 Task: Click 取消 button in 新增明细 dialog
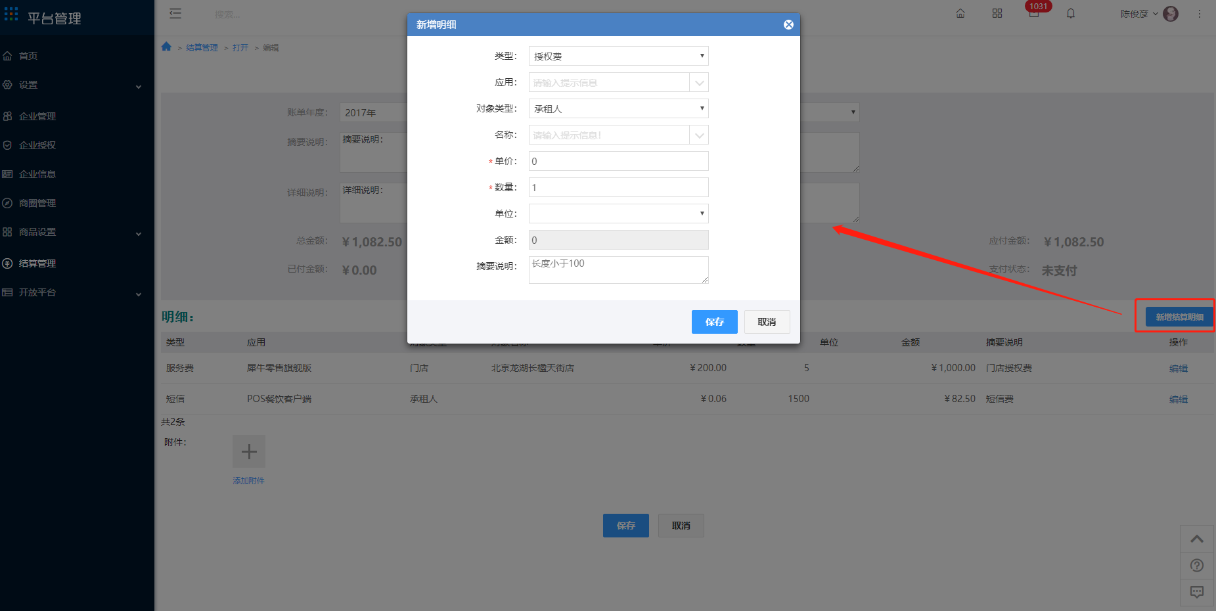coord(767,322)
